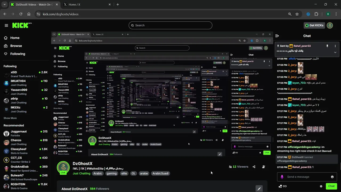
Task: Open pinned message three-dot options
Action: click(x=335, y=46)
